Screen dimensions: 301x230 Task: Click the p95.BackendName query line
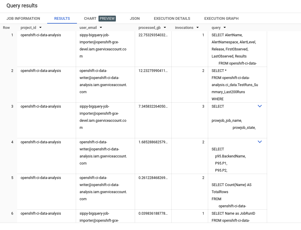tap(230, 156)
